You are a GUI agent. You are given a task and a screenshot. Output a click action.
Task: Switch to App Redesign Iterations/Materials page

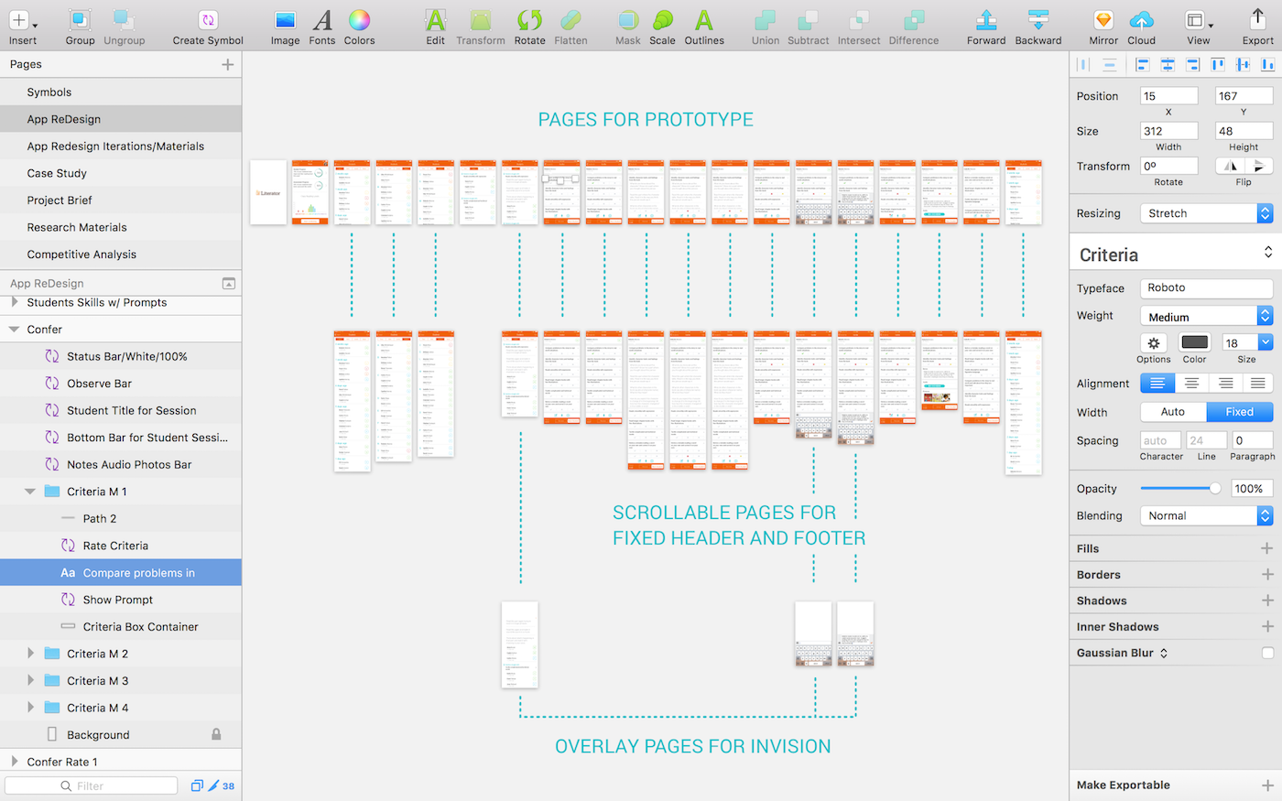click(x=121, y=146)
